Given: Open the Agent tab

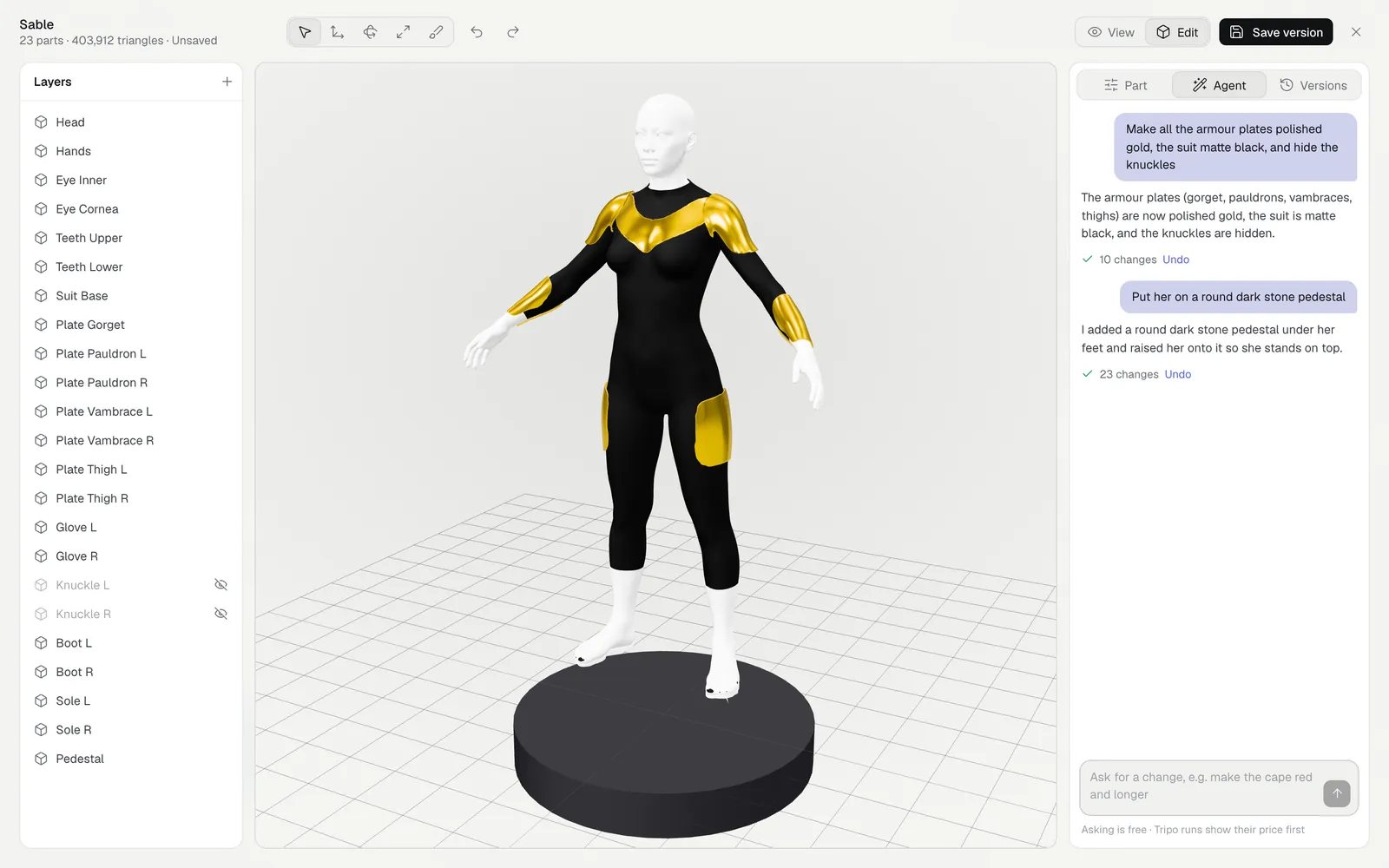Looking at the screenshot, I should pyautogui.click(x=1219, y=85).
